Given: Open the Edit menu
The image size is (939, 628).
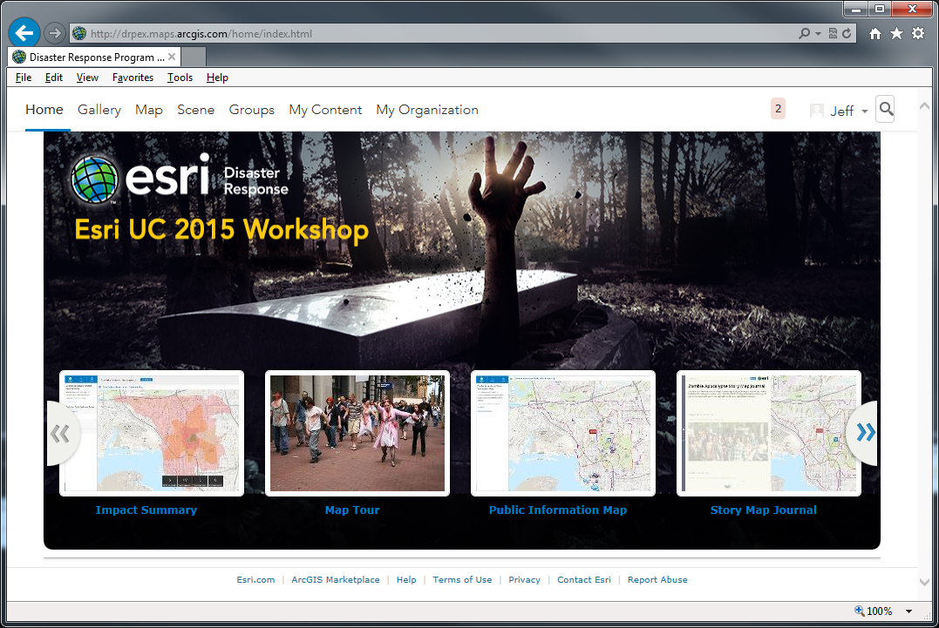Looking at the screenshot, I should click(x=54, y=78).
